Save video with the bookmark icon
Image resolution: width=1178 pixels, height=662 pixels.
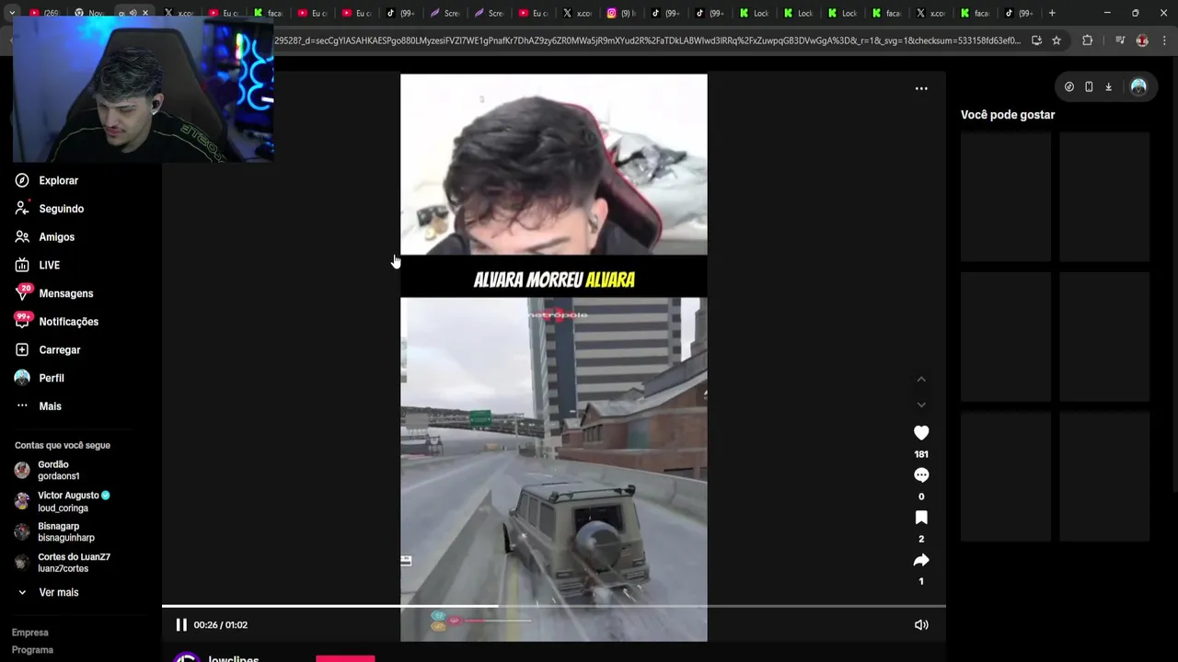point(921,518)
